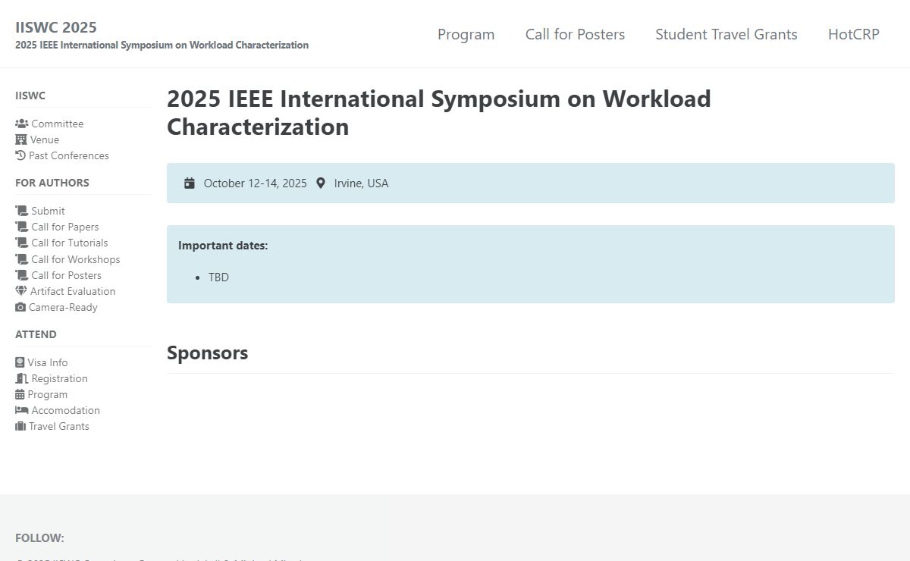Click the location pin icon next to Irvine
910x561 pixels.
tap(321, 183)
